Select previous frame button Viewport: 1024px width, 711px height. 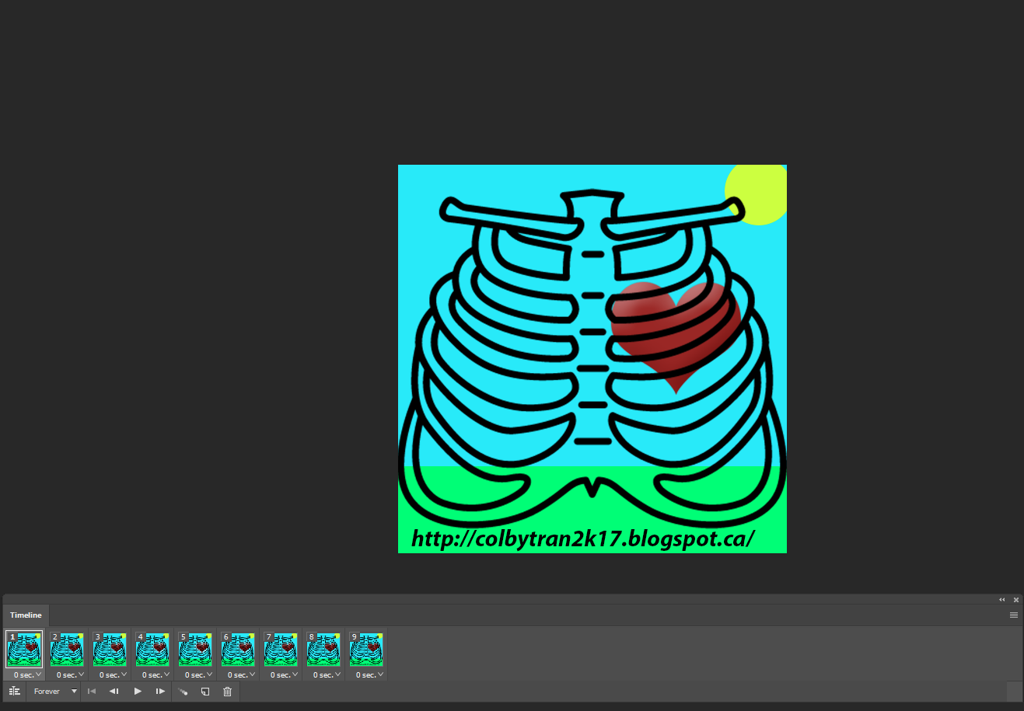[114, 691]
